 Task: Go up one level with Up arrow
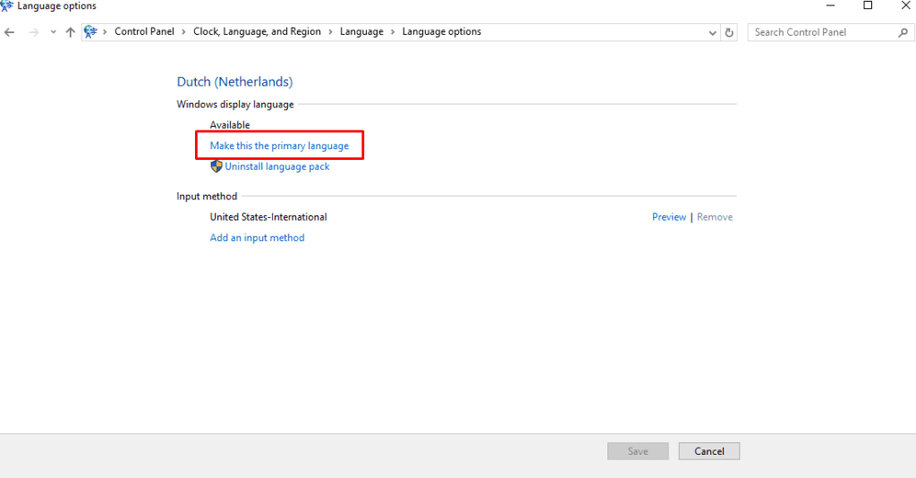coord(71,32)
